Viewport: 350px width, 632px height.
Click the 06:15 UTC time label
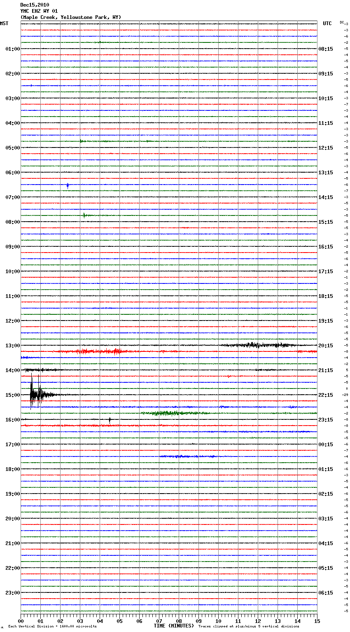click(326, 593)
